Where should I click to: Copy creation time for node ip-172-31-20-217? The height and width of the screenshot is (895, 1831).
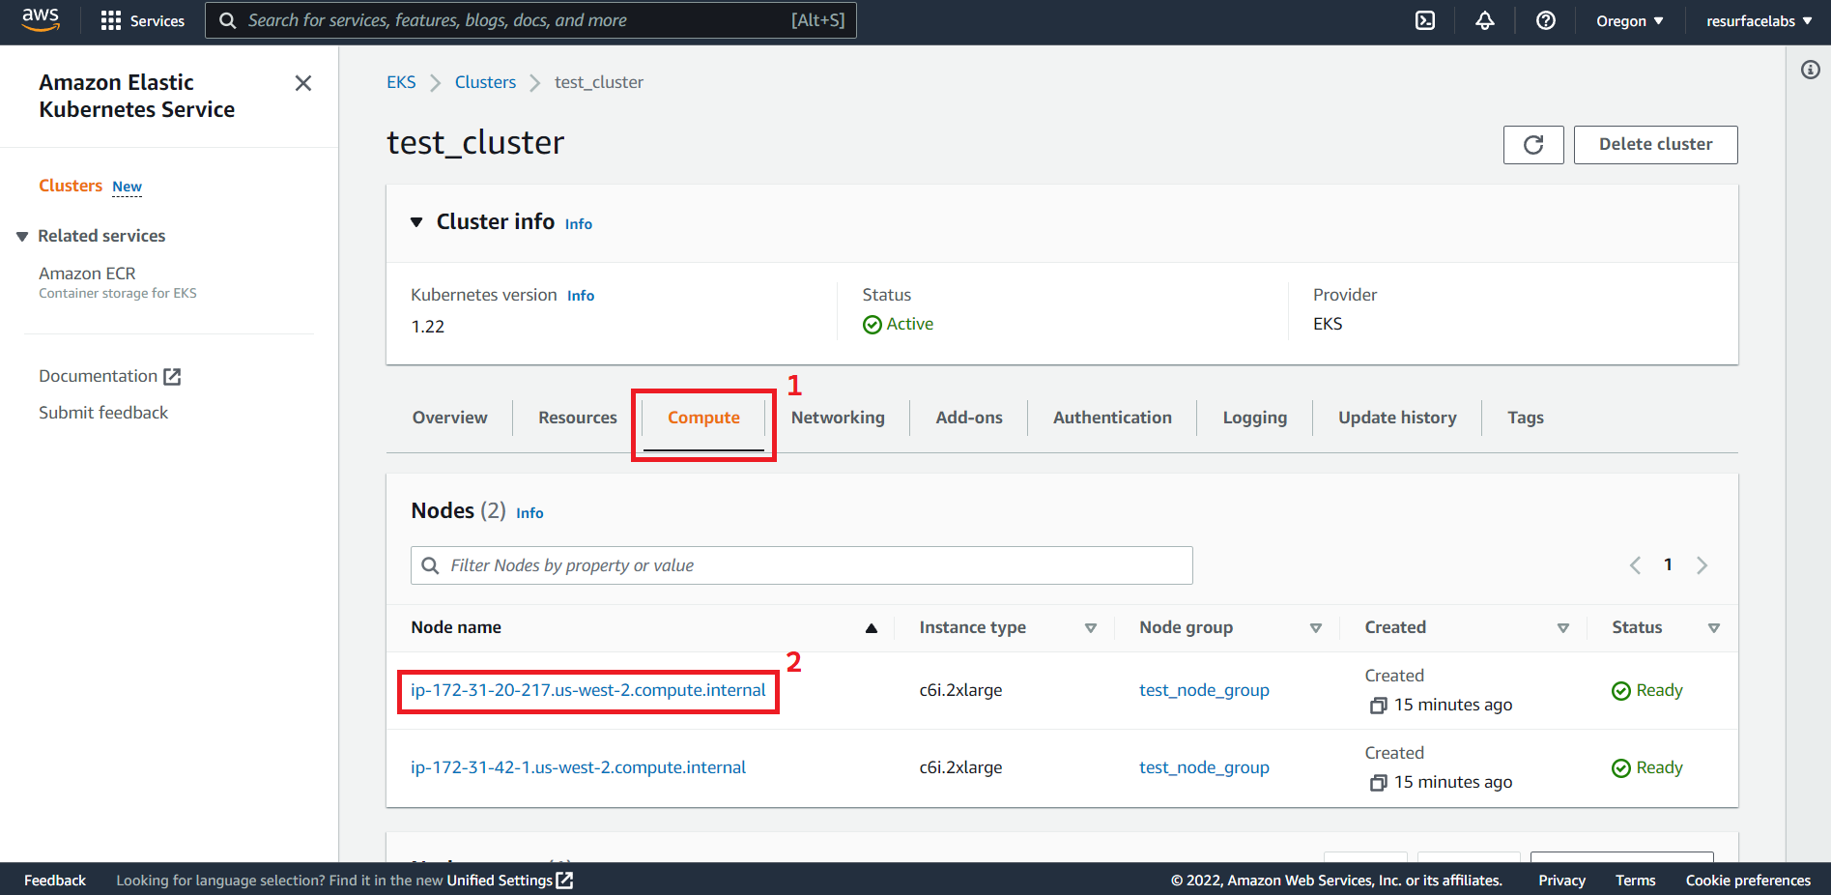tap(1379, 706)
